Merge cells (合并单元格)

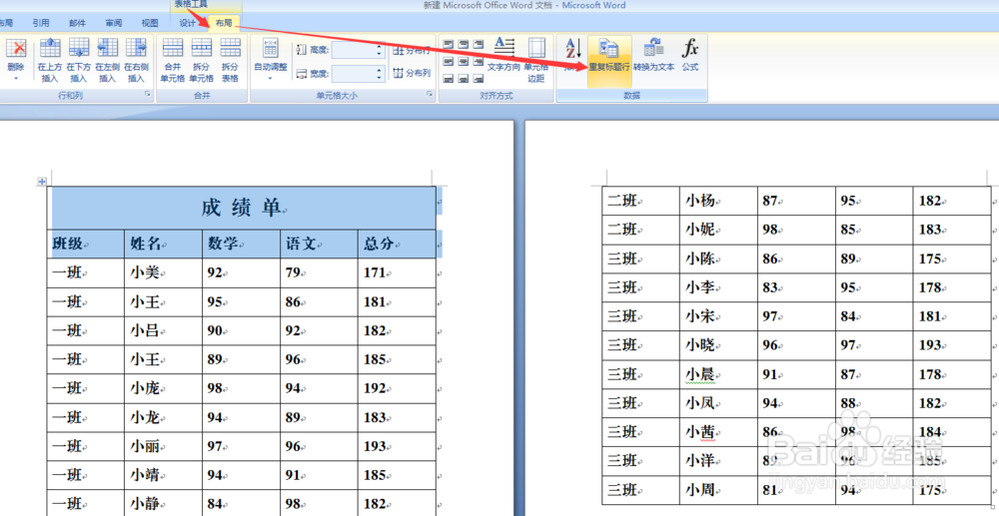173,61
